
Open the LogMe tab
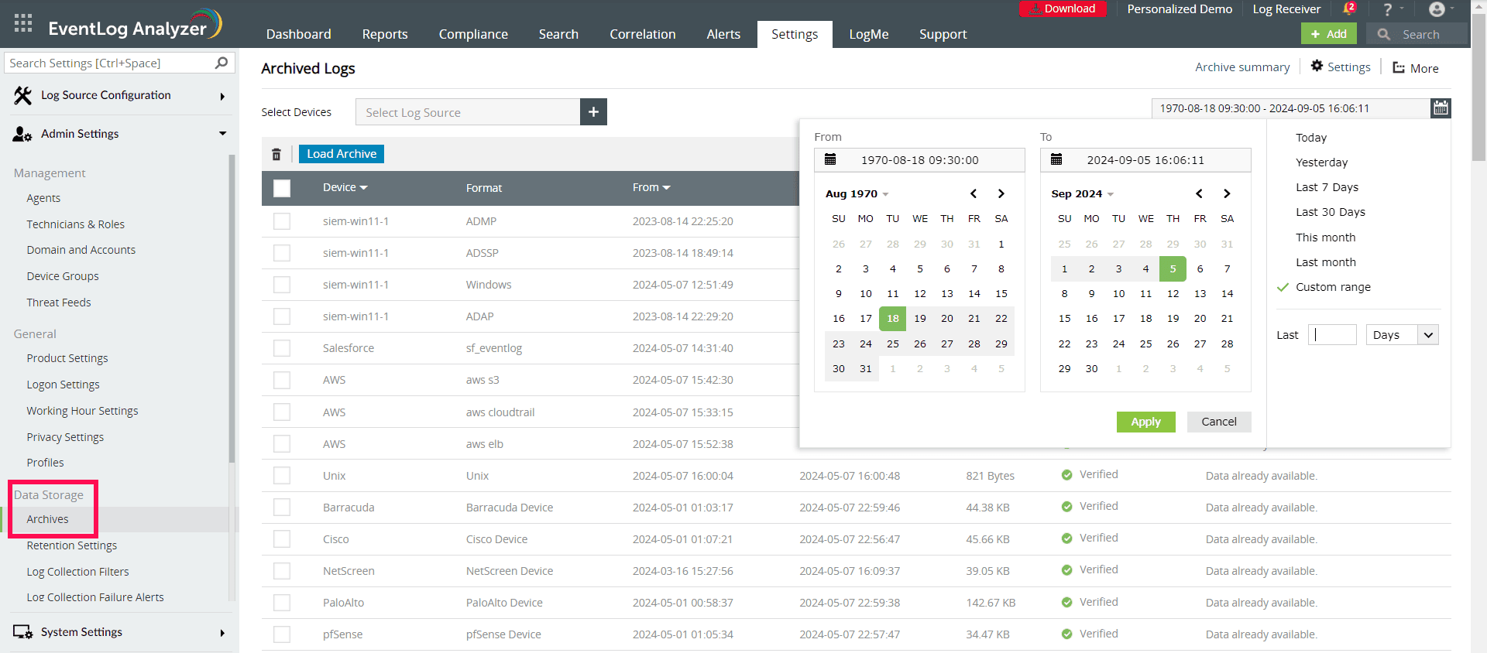point(869,34)
